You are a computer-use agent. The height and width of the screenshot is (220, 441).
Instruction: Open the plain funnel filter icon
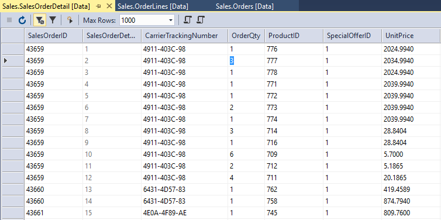click(53, 20)
